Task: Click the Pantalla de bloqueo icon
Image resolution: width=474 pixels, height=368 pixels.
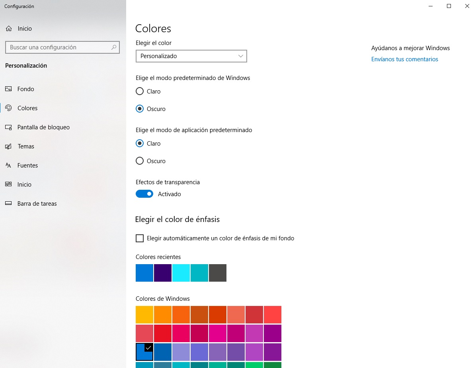Action: click(8, 127)
